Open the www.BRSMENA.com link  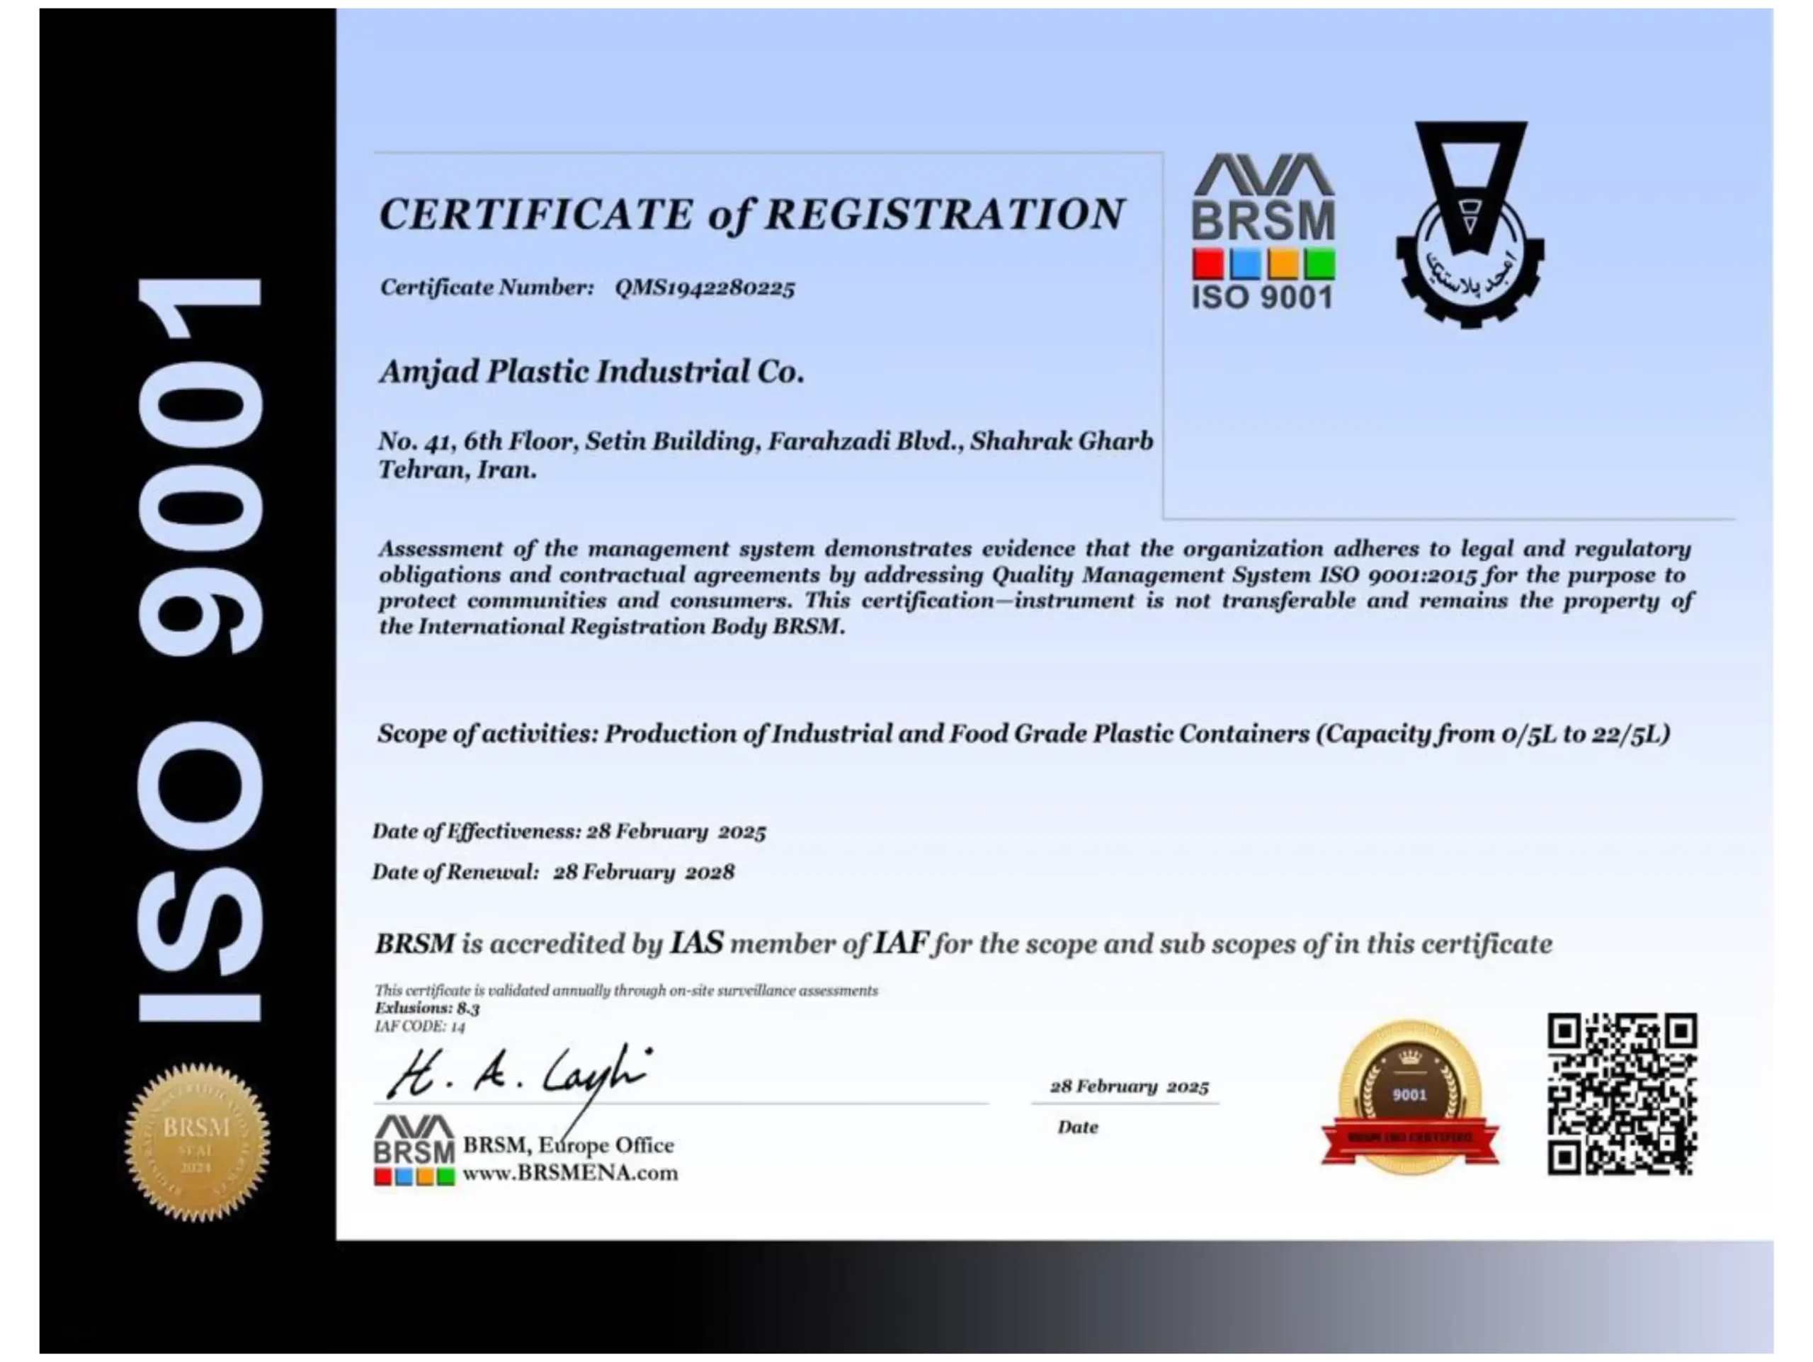pos(570,1173)
